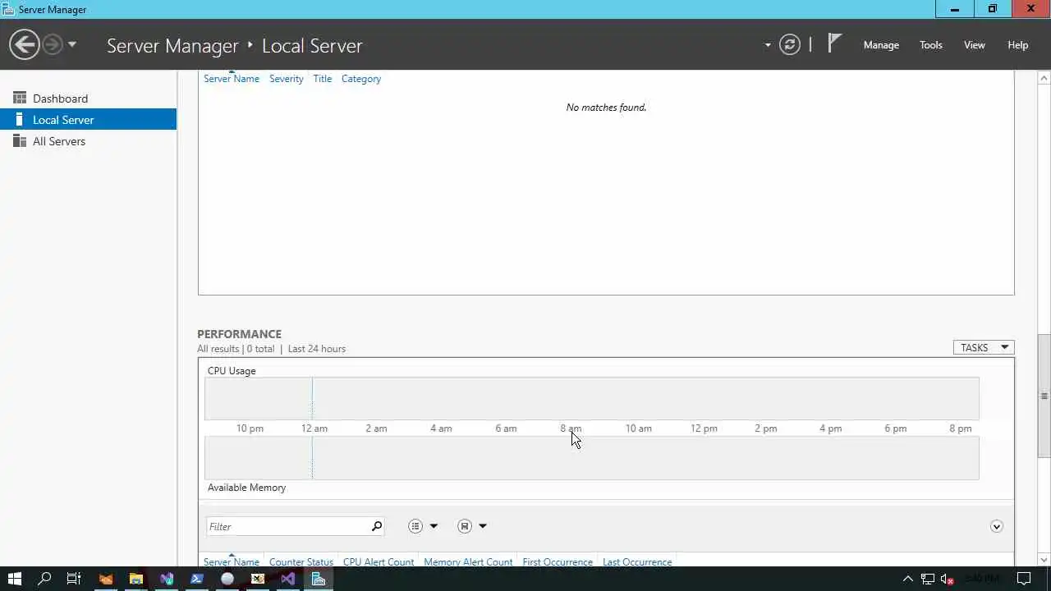Click the network icon in system tray
The image size is (1051, 591).
(928, 579)
